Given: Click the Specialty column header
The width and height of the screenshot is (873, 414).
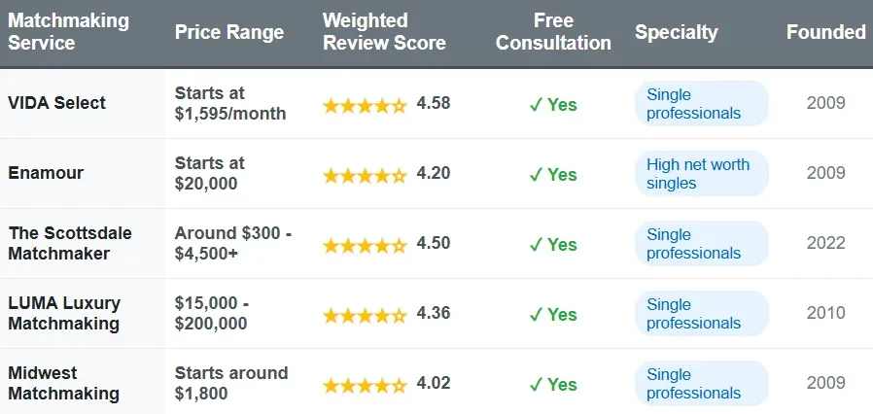Looking at the screenshot, I should pyautogui.click(x=676, y=33).
